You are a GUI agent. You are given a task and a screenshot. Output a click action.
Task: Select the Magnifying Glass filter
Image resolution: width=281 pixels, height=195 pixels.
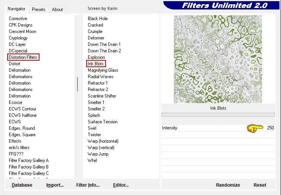click(x=103, y=70)
